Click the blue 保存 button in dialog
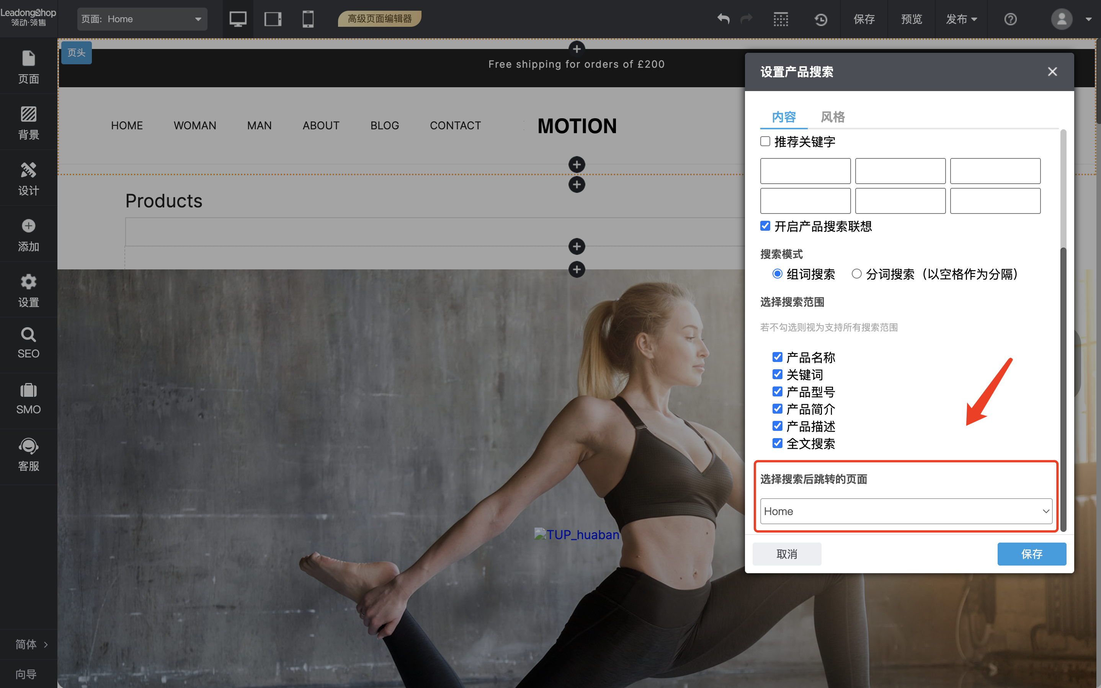 pyautogui.click(x=1031, y=554)
